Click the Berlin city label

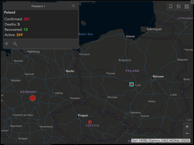point(70,71)
